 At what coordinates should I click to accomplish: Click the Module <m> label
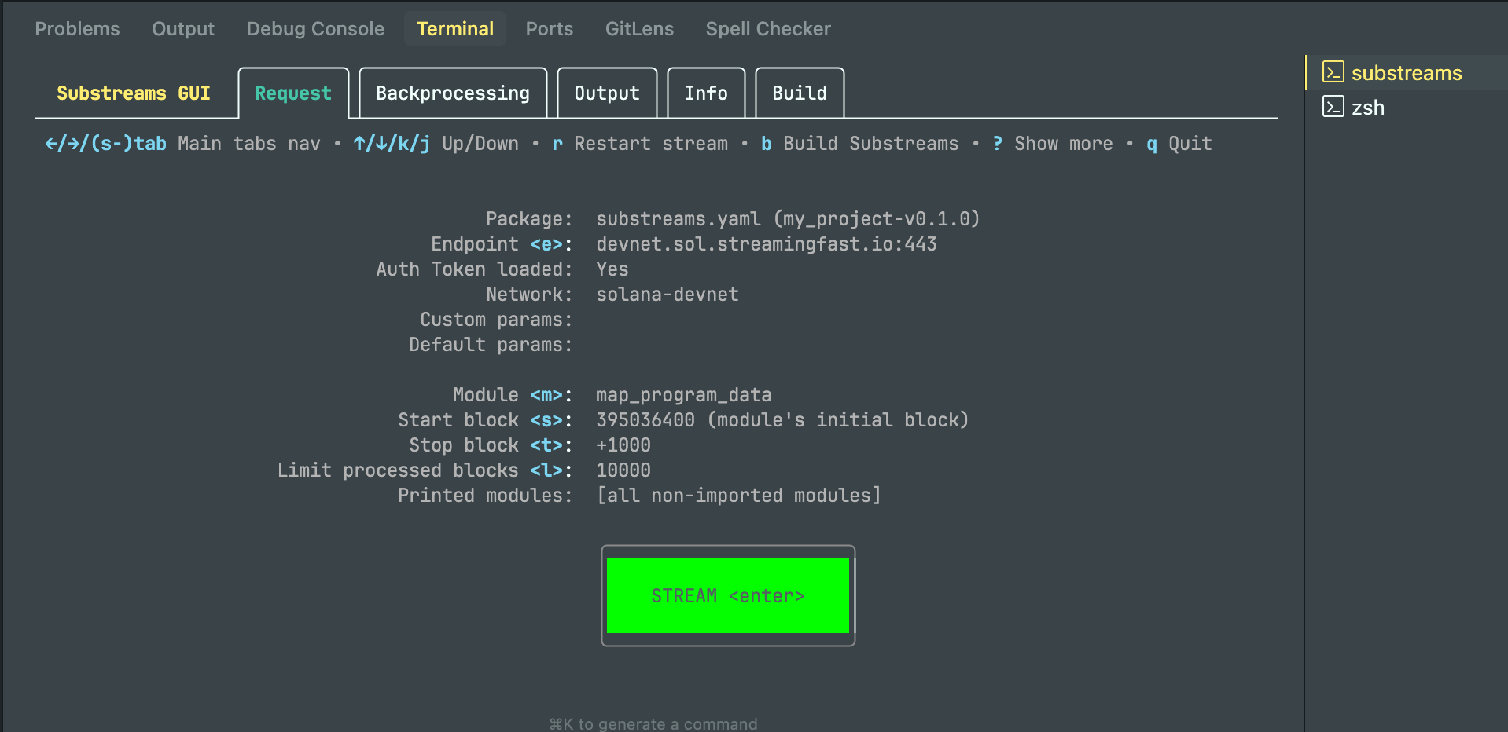pos(513,395)
